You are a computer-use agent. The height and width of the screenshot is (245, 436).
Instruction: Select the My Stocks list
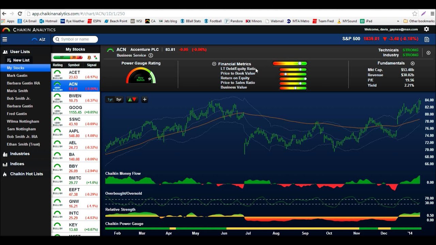(26, 68)
